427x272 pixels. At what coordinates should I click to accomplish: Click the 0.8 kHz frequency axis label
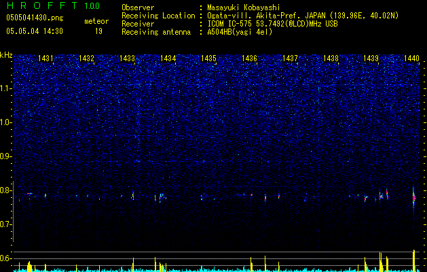click(x=5, y=190)
